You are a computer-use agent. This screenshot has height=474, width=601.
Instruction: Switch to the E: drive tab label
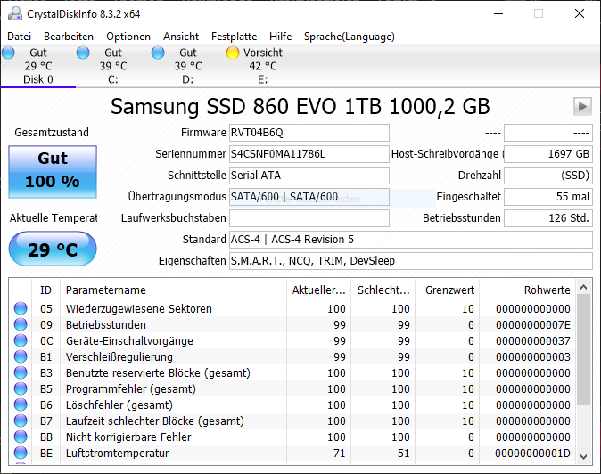[x=262, y=79]
